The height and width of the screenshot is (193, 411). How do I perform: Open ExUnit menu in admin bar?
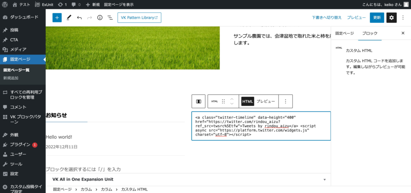coord(44,4)
